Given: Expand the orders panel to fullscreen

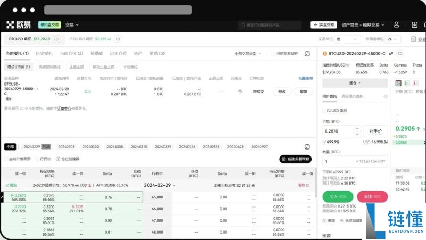Looking at the screenshot, I should click(x=307, y=54).
